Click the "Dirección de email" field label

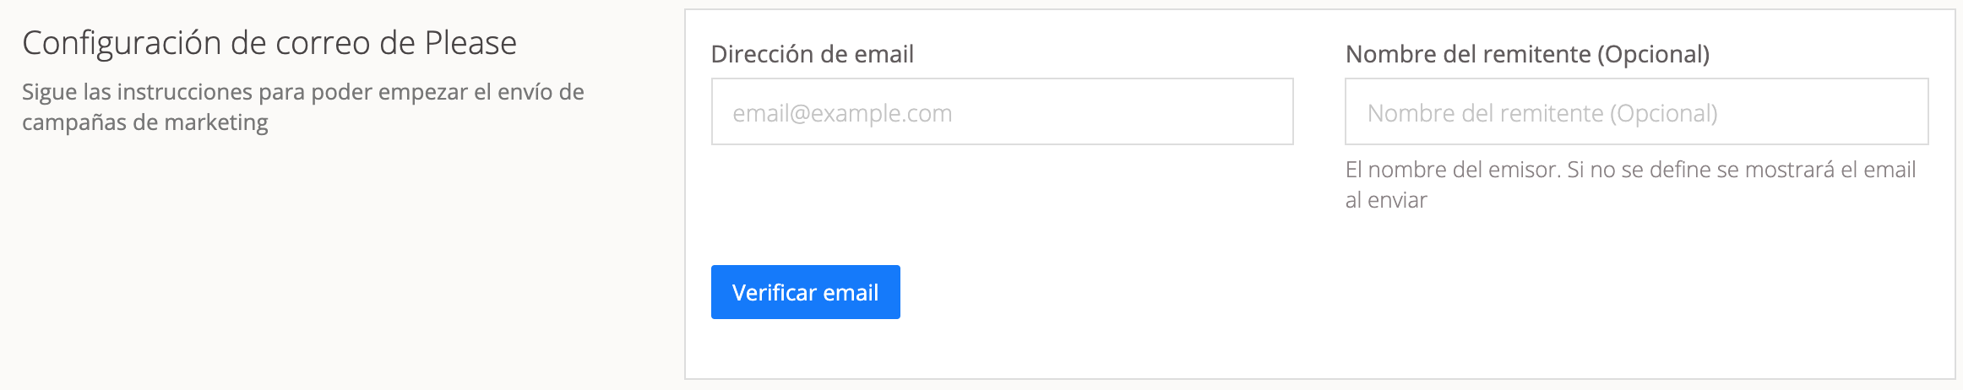812,54
